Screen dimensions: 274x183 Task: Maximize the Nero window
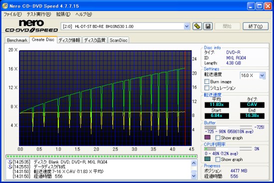260,6
